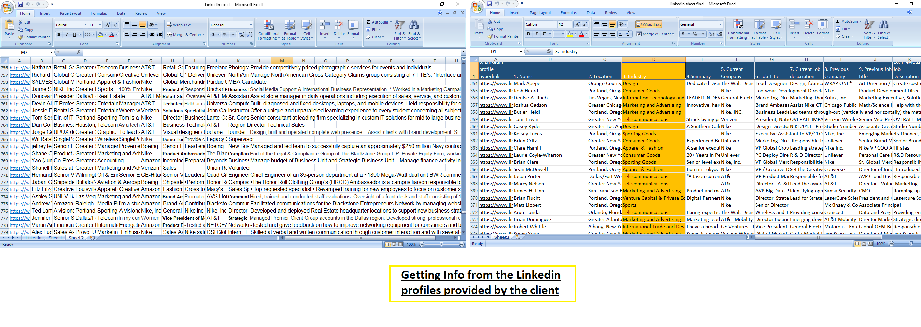
Task: Select Format Painter in the LinkedIn excel window
Action: [x=34, y=37]
